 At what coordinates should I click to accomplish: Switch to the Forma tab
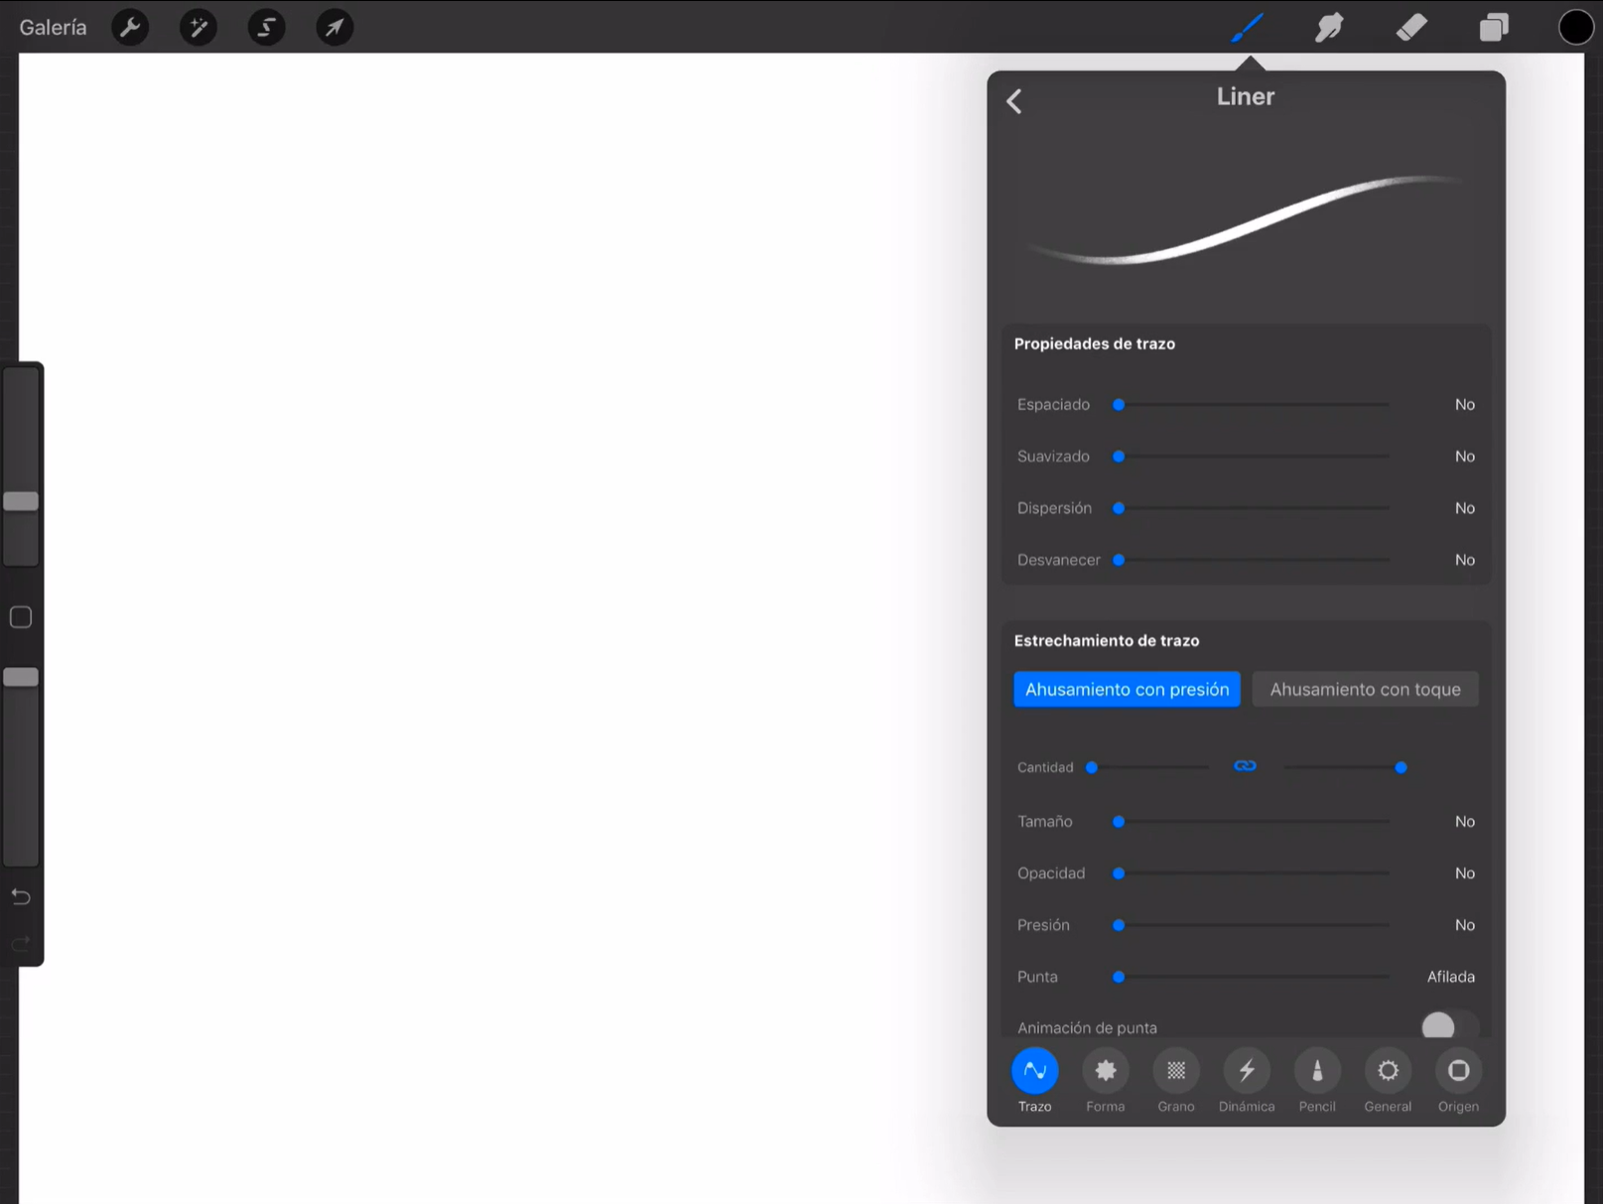click(x=1105, y=1080)
